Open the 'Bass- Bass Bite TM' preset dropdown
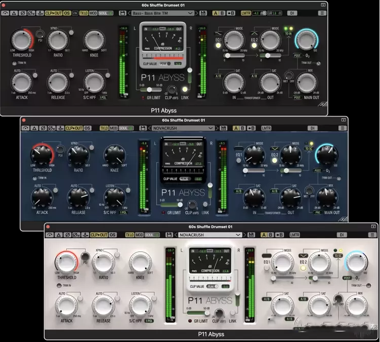Image resolution: width=380 pixels, height=342 pixels. click(x=162, y=13)
